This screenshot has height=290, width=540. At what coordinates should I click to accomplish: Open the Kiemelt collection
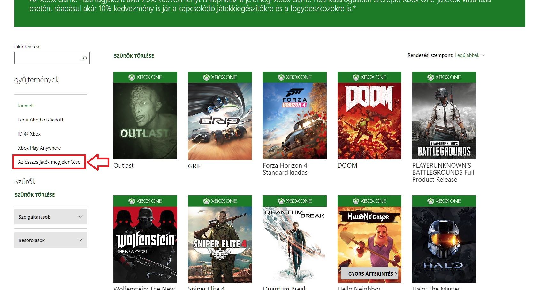click(x=26, y=106)
